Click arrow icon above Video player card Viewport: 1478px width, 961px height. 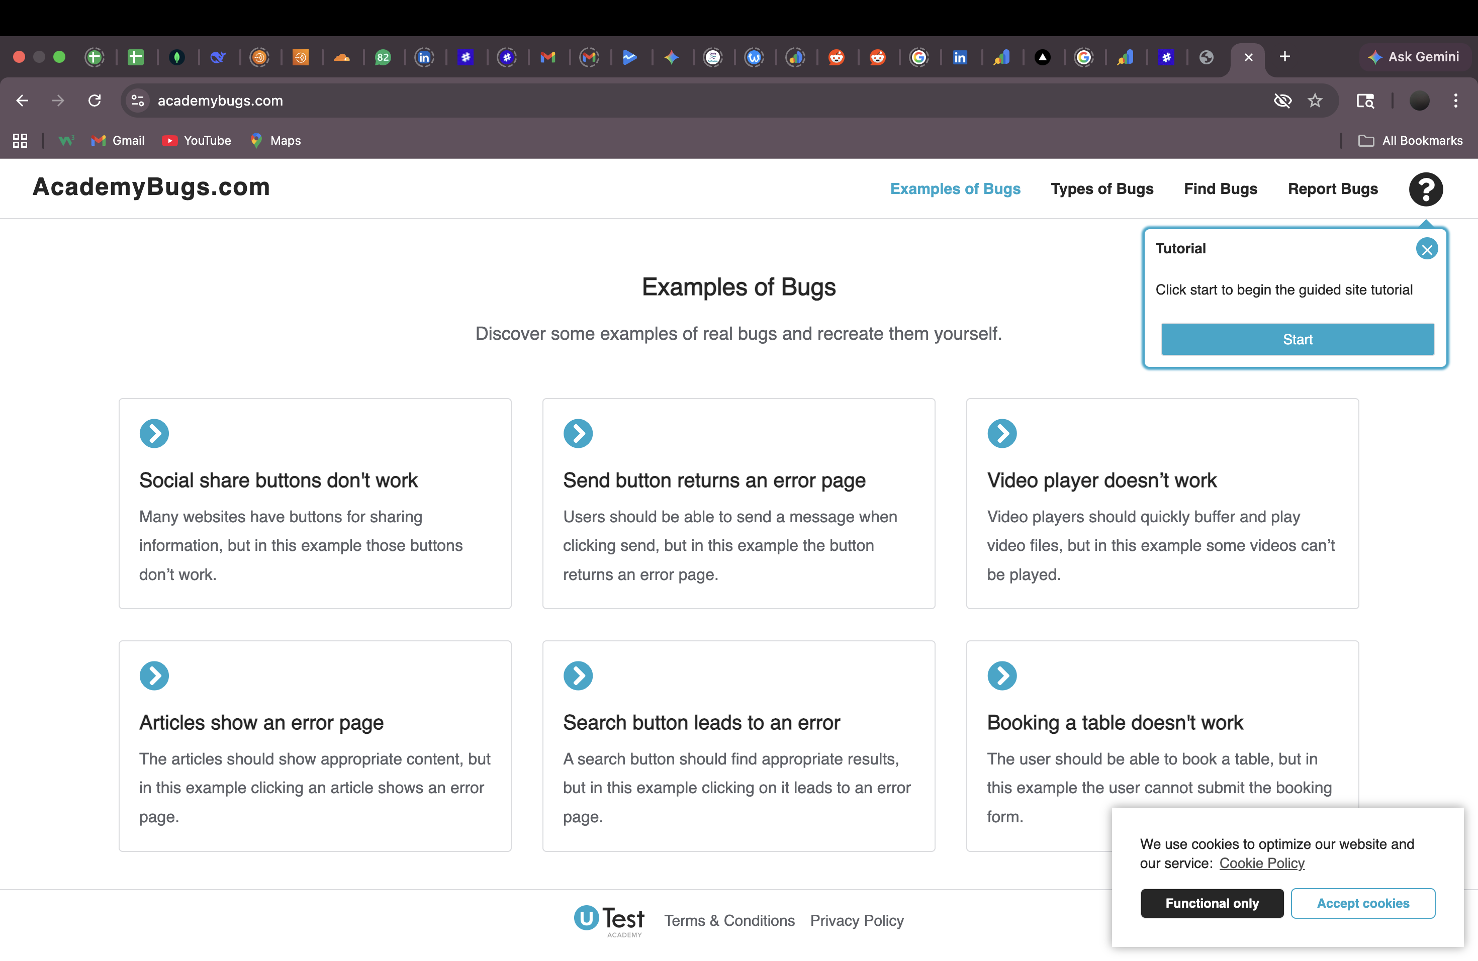1002,433
